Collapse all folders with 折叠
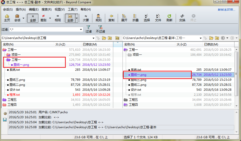The image size is (241, 141). tap(135, 18)
